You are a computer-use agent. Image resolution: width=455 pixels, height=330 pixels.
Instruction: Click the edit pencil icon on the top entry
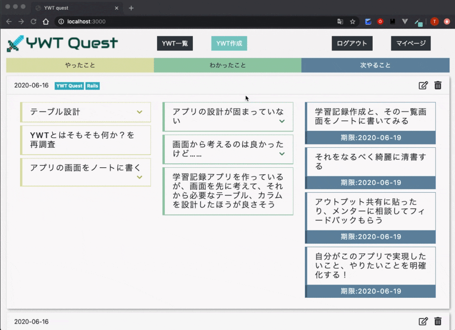pos(424,85)
